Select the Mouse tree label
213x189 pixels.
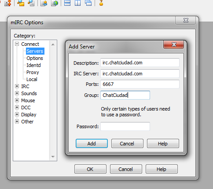click(28, 100)
